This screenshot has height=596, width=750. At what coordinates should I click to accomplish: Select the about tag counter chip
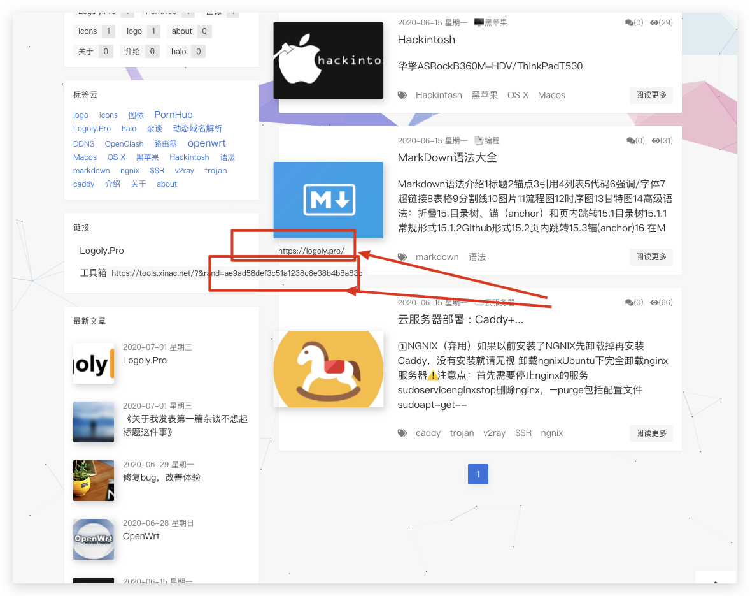pos(189,31)
